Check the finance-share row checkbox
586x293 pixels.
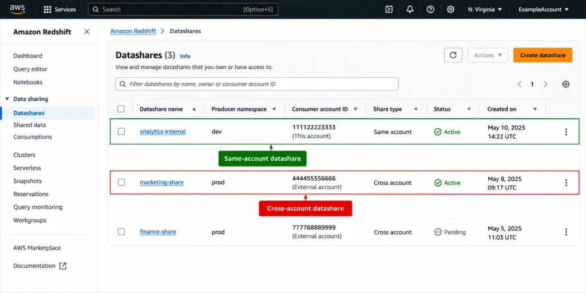[121, 232]
